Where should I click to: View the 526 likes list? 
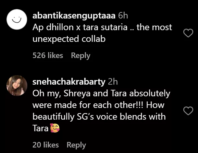pyautogui.click(x=48, y=55)
